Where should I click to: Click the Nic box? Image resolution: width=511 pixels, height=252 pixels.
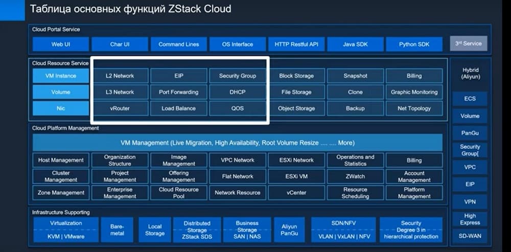click(61, 108)
